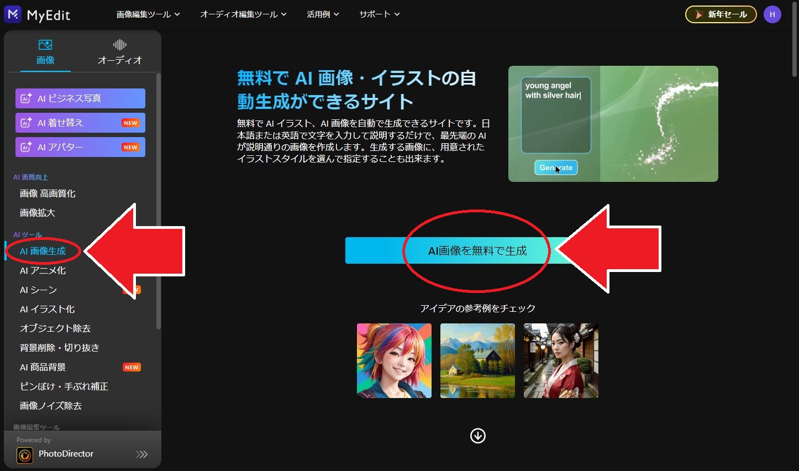The image size is (799, 471).
Task: Click the MyEdit logo icon
Action: click(x=12, y=14)
